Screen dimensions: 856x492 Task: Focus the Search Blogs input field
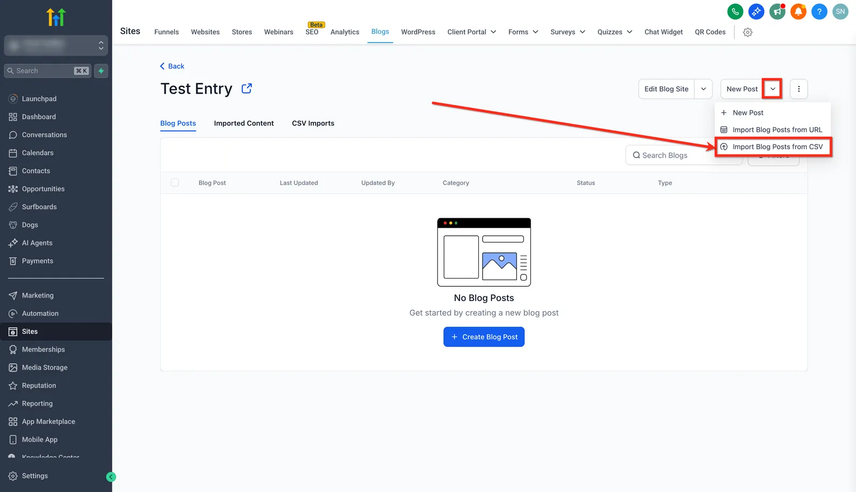[684, 155]
